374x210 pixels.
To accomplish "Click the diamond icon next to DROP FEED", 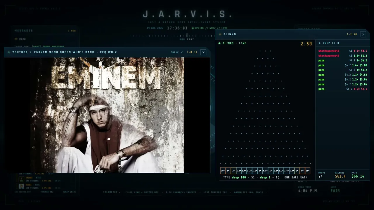I will click(x=320, y=43).
